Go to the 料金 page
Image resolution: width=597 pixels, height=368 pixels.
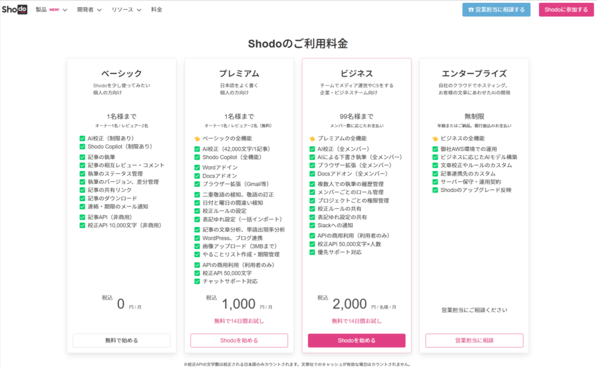[x=156, y=10]
